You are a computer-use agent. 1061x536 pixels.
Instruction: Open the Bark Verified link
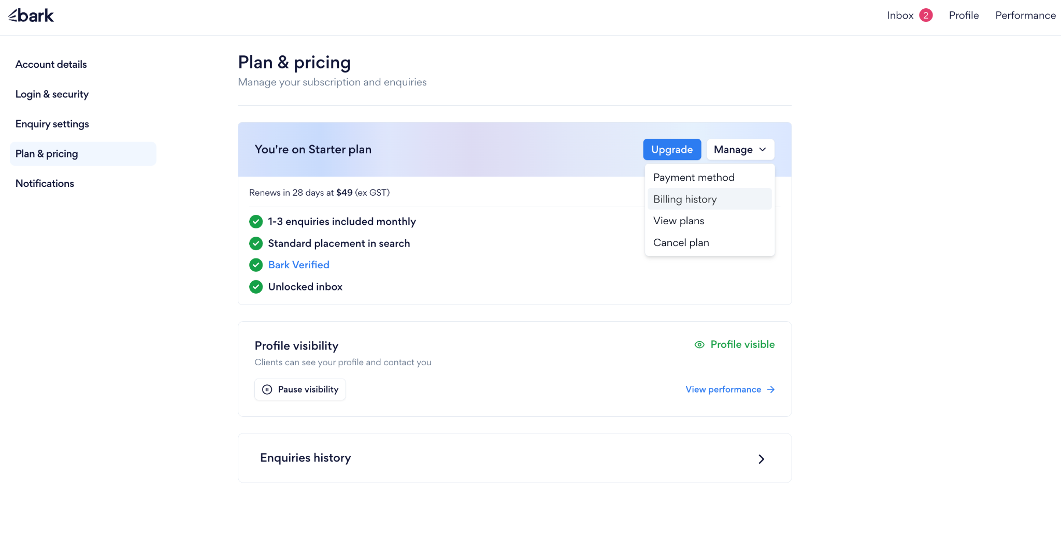click(x=299, y=265)
